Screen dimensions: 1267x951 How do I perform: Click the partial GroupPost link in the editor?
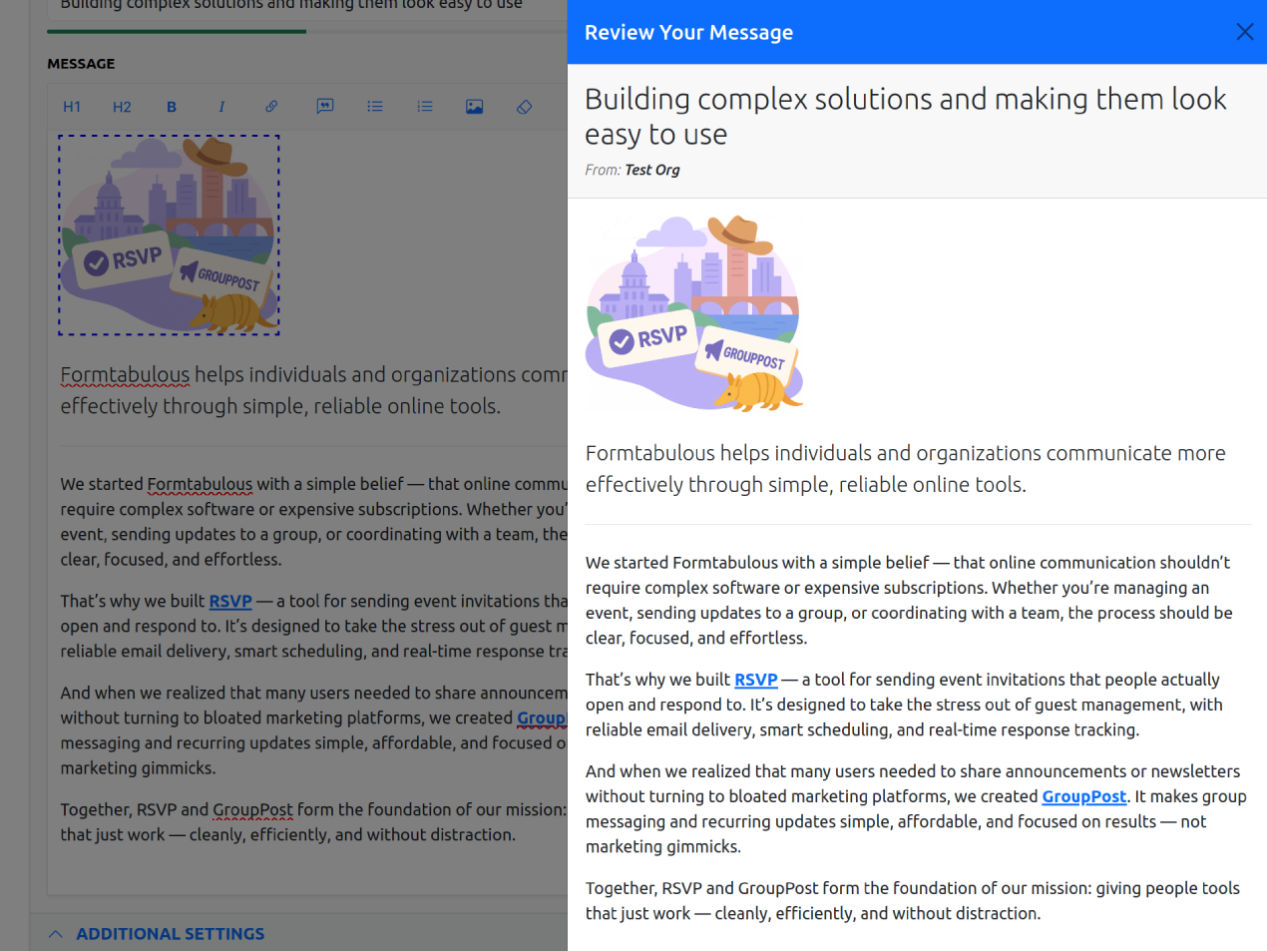[x=542, y=717]
